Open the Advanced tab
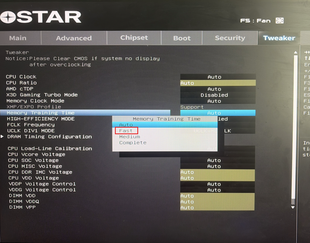Image resolution: width=310 pixels, height=243 pixels. pyautogui.click(x=74, y=38)
